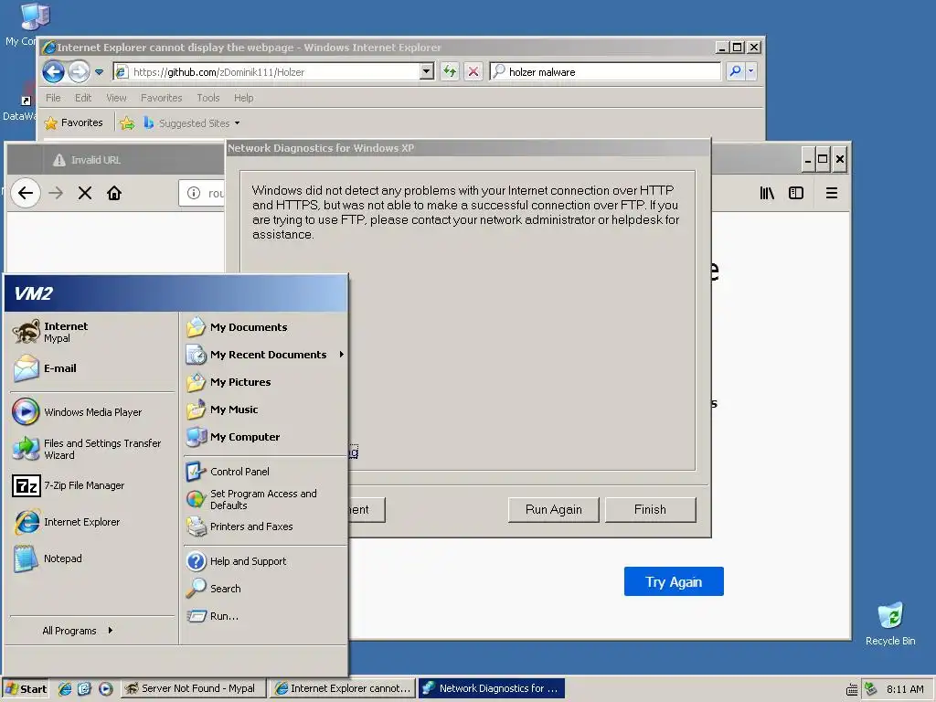
Task: Expand My Recent Documents submenu
Action: coord(264,355)
